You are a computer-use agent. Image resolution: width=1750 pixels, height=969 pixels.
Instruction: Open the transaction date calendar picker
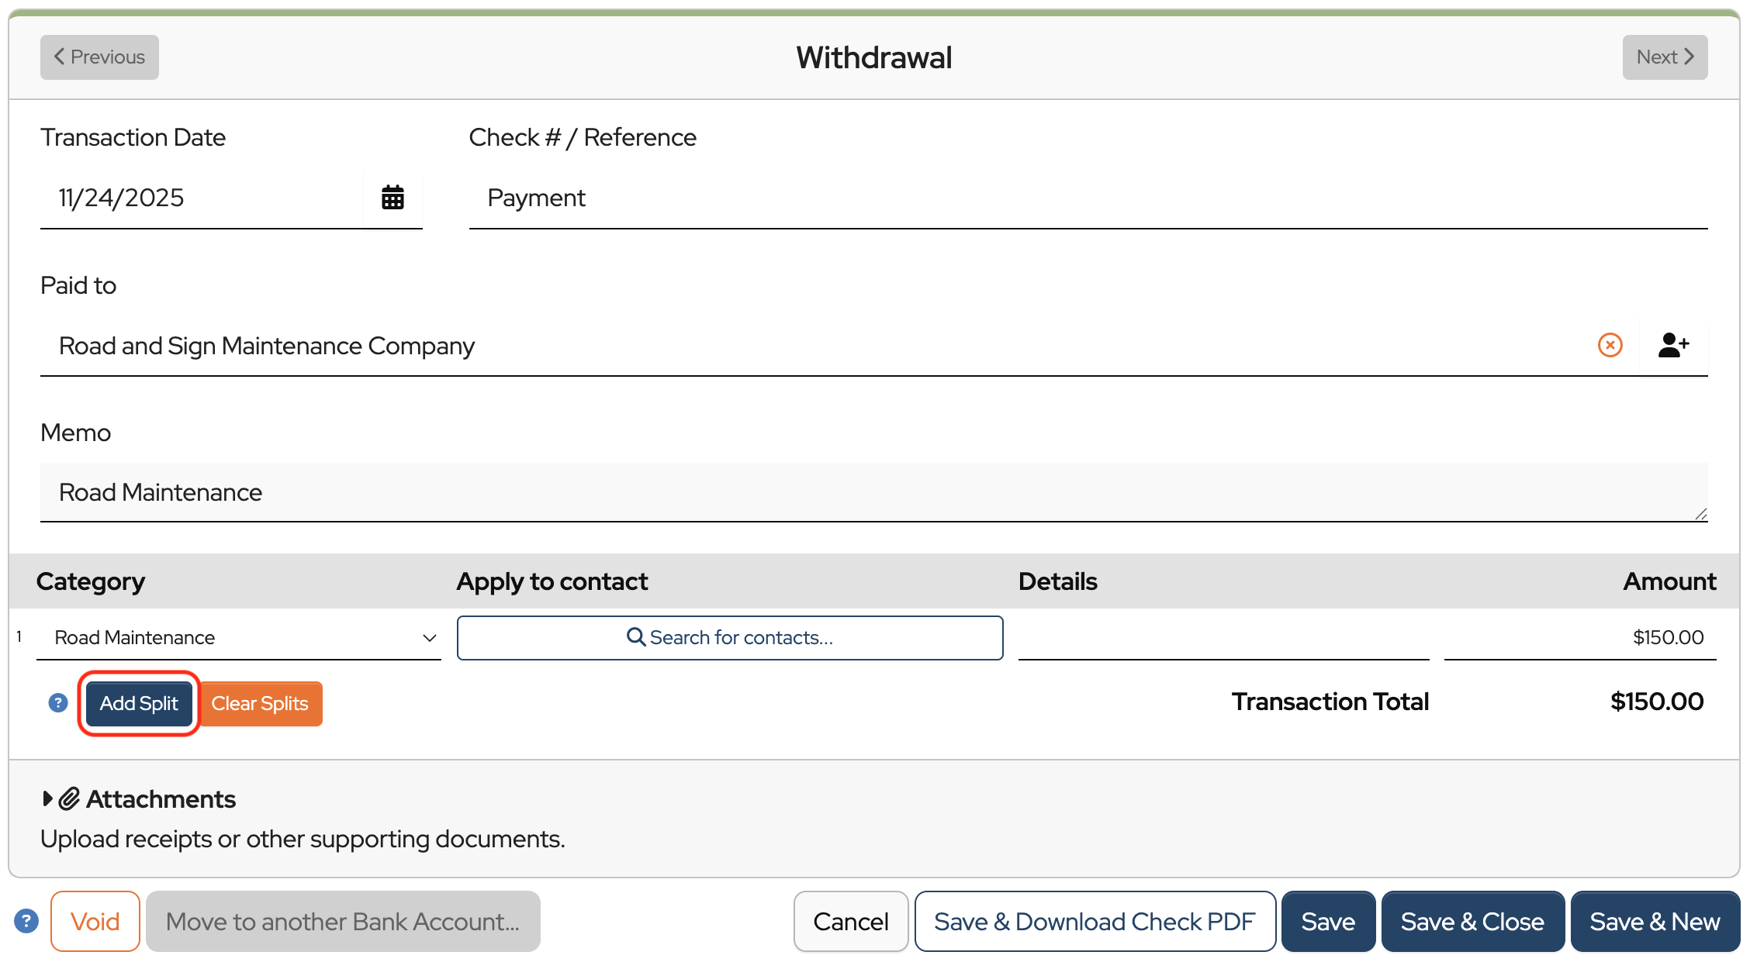[x=393, y=198]
